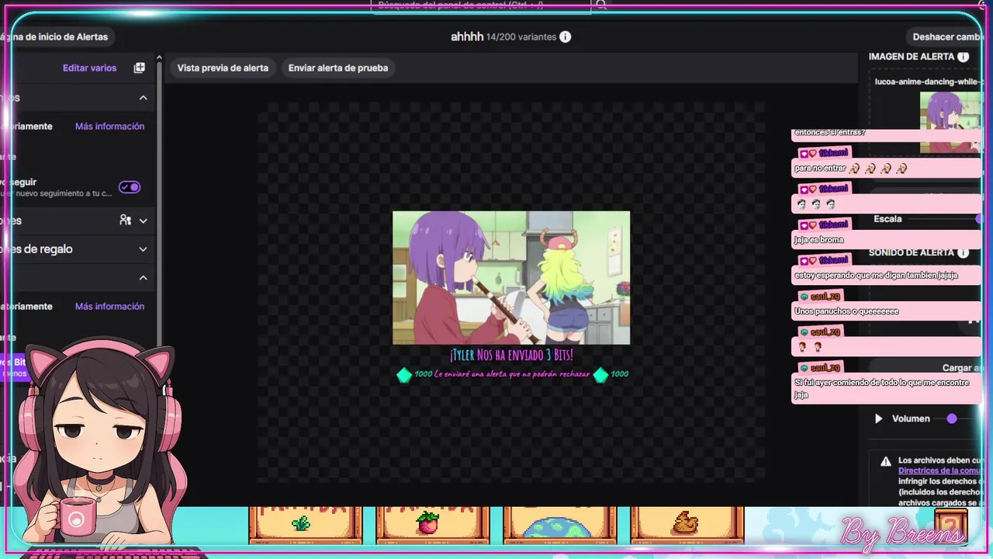Adjust the Escala slider handle
This screenshot has width=993, height=559.
(x=979, y=219)
